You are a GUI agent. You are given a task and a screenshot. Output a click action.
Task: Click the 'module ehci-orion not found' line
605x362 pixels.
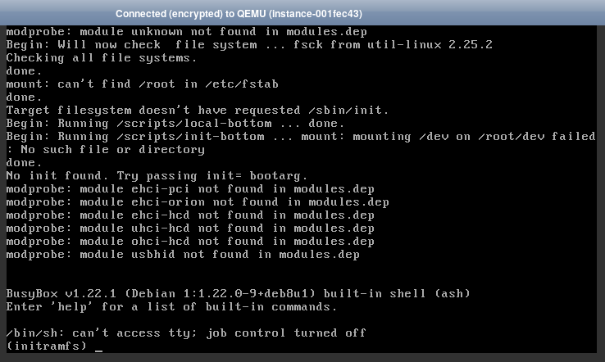198,202
